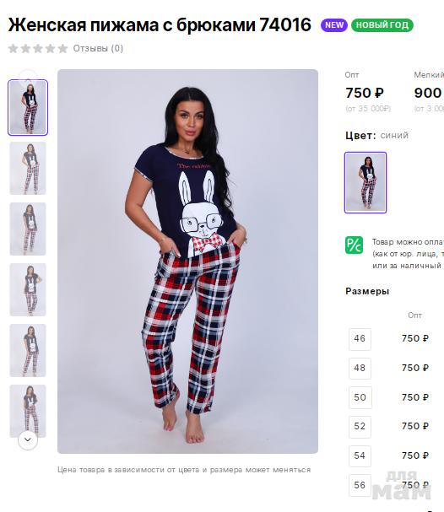
Task: Open the second pajama thumbnail
Action: 28,168
